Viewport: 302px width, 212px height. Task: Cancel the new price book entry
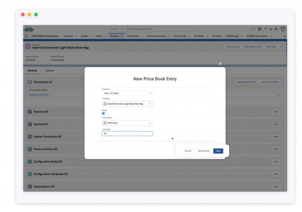(x=188, y=151)
